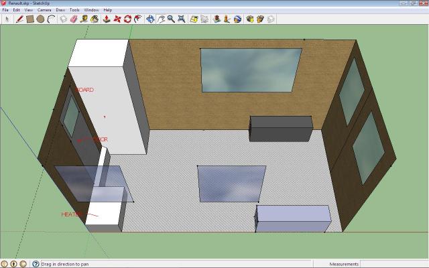Screen dimensions: 429x268
Task: Pick the Line pencil tool
Action: point(20,19)
